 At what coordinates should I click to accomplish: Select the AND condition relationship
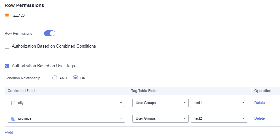click(55, 78)
